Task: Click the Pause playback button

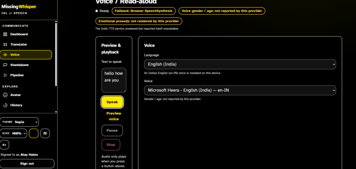Action: pyautogui.click(x=112, y=131)
